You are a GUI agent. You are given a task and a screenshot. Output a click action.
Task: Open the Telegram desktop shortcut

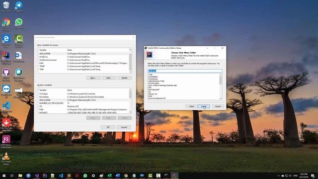pos(19,6)
